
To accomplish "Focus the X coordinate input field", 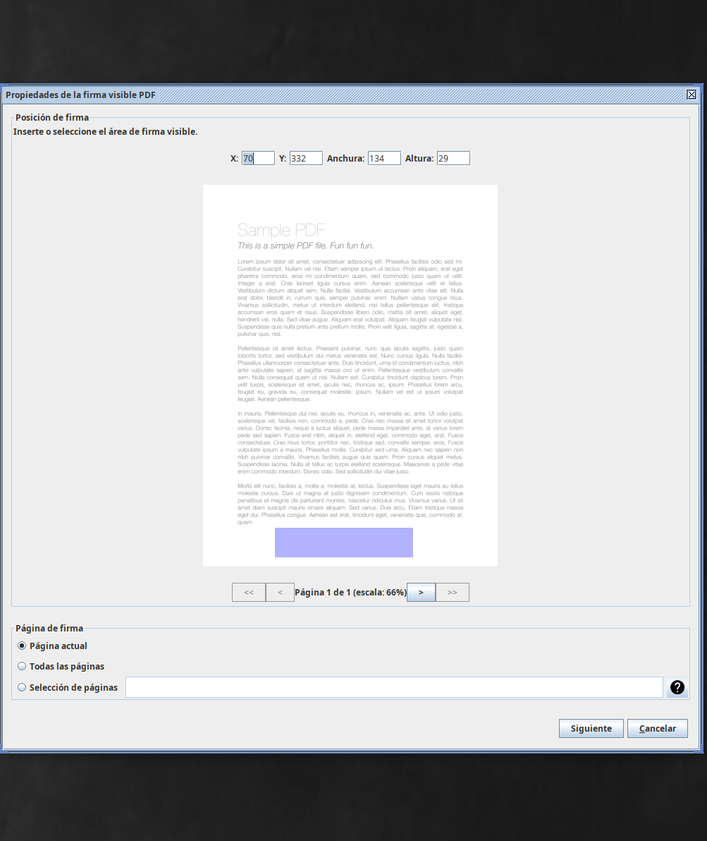I will point(258,159).
